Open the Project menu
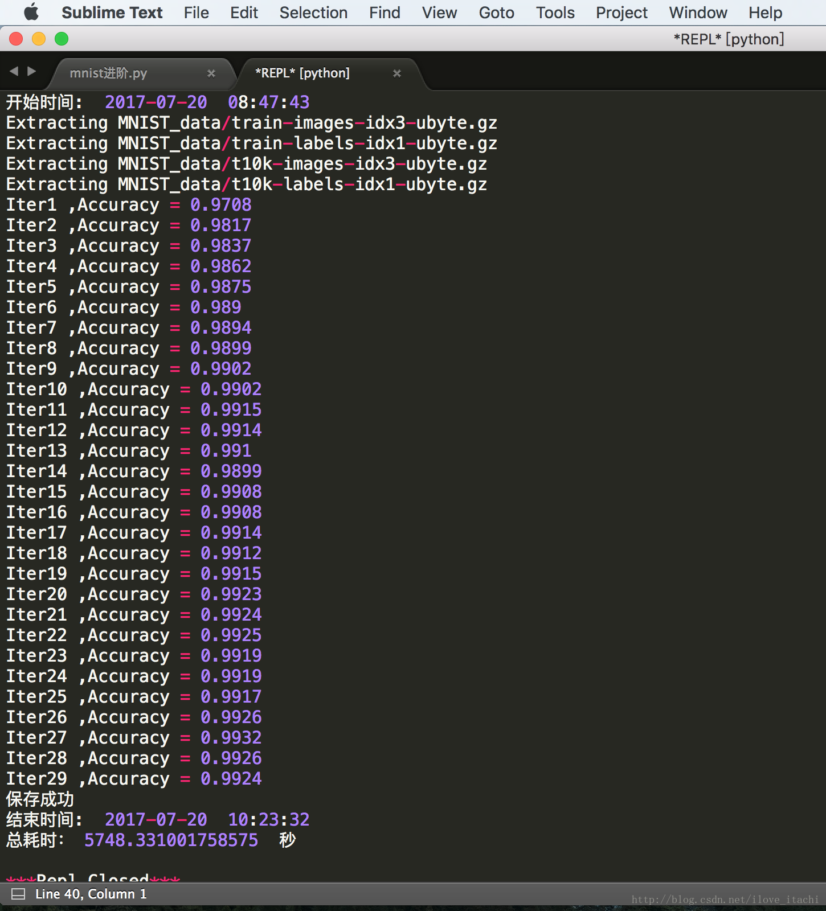The width and height of the screenshot is (826, 911). click(x=621, y=13)
